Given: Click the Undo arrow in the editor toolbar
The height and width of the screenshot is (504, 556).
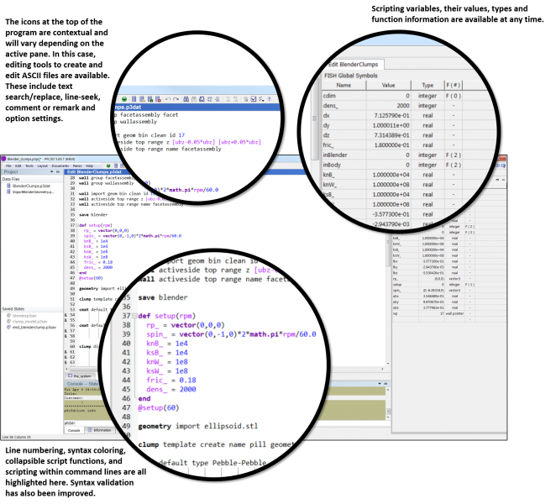Looking at the screenshot, I should click(x=168, y=99).
